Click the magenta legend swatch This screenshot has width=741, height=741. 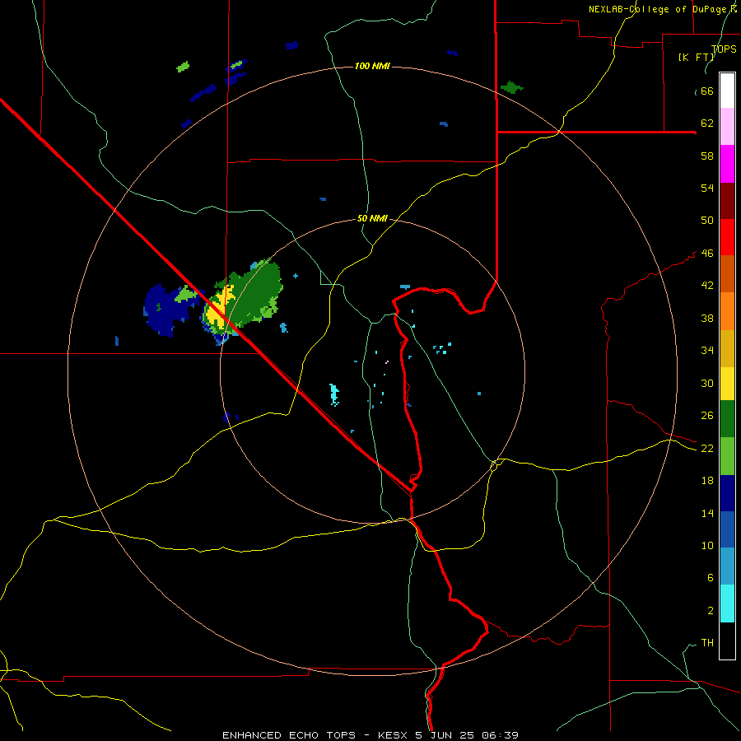click(x=727, y=164)
